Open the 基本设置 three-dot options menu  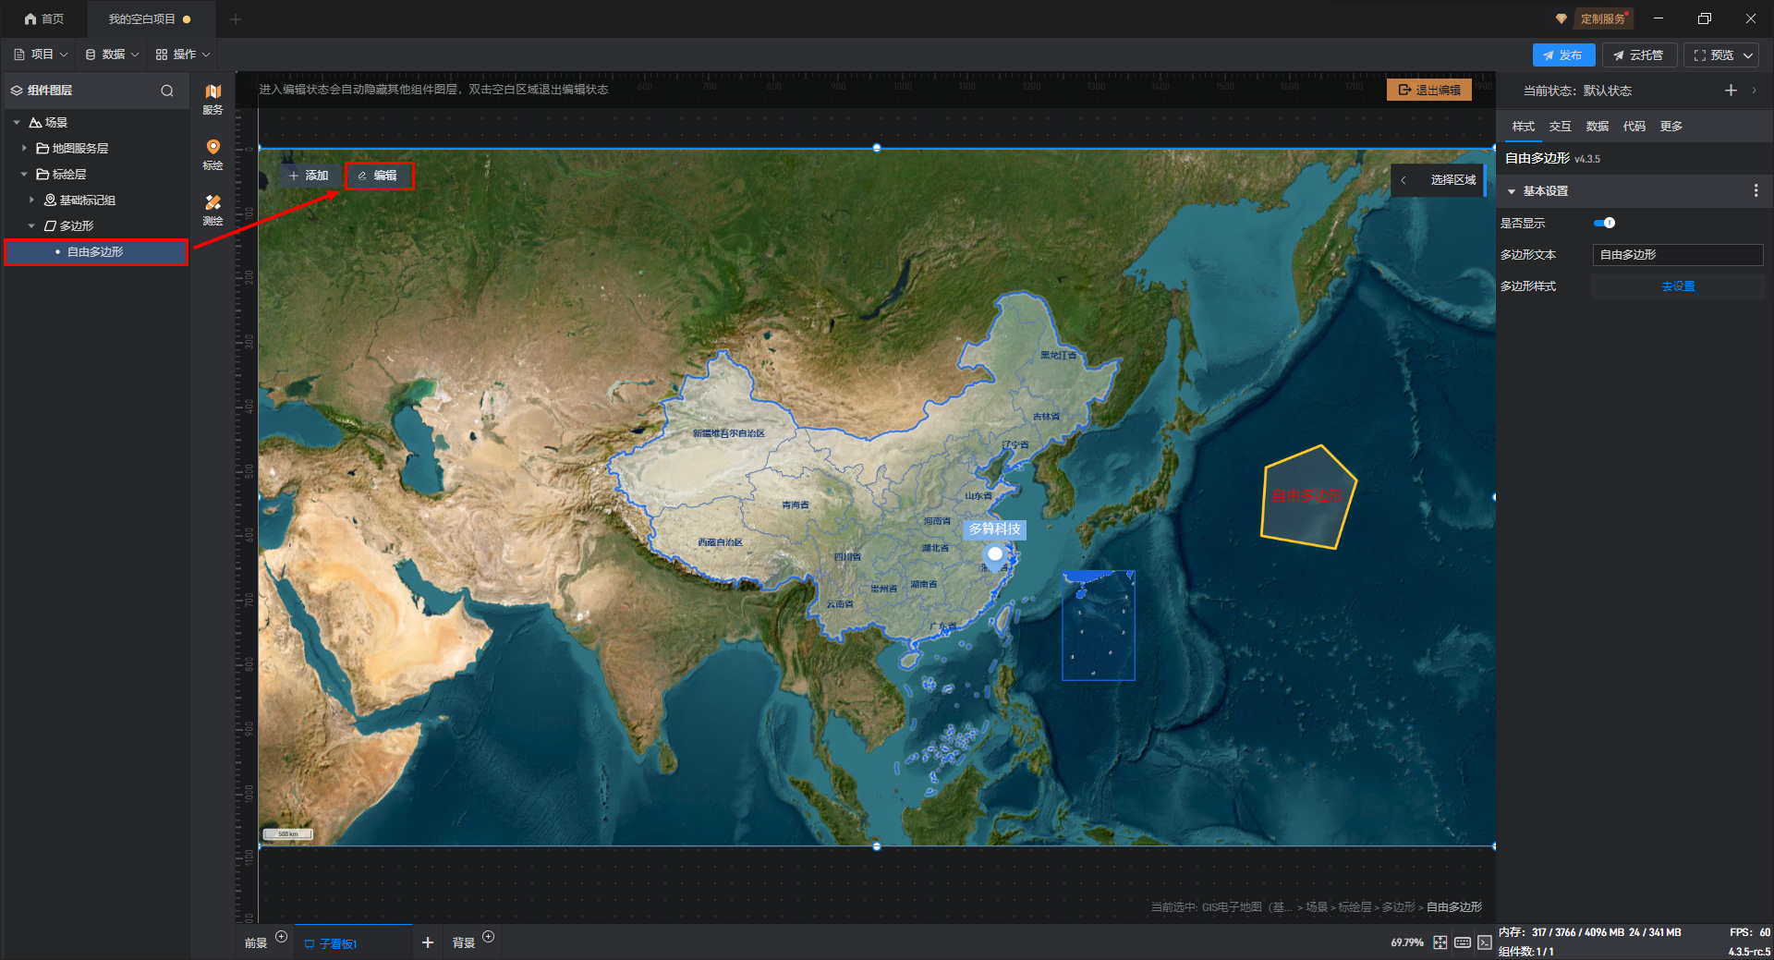(1756, 190)
